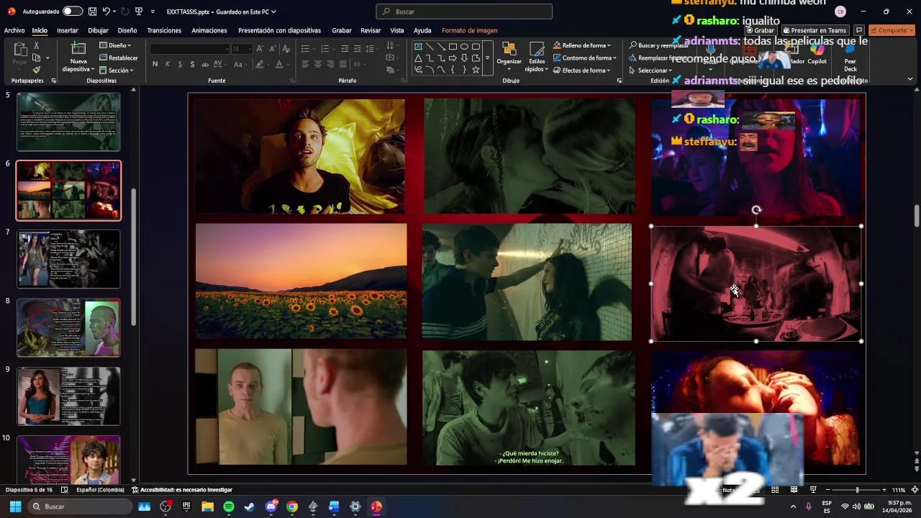Click Restablecer slide button
Screen dimensions: 921x518
[118, 58]
